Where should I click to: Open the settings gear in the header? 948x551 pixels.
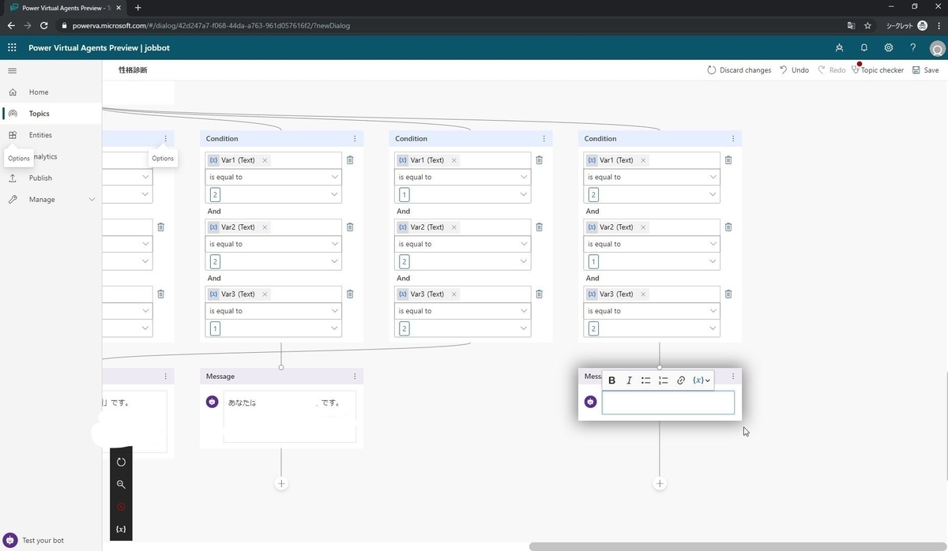coord(889,47)
